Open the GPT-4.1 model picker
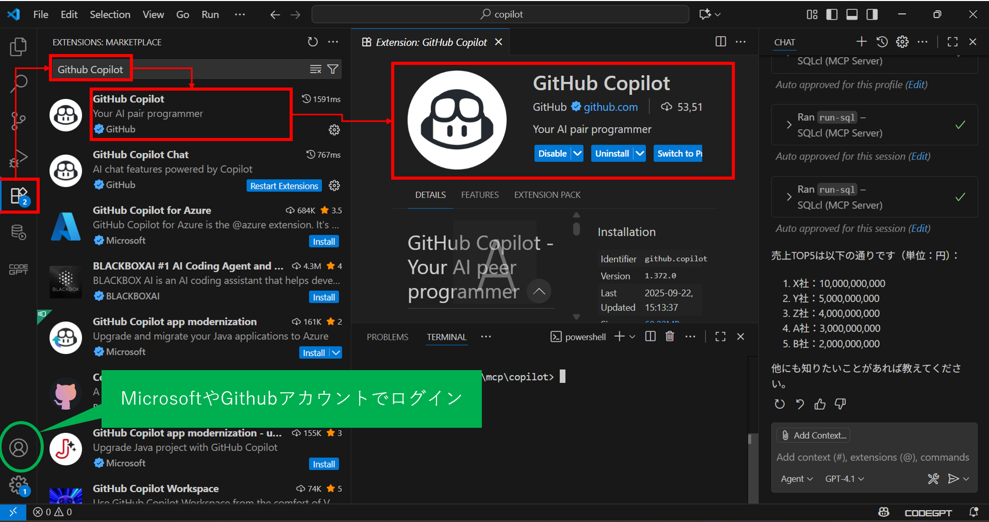The width and height of the screenshot is (989, 522). tap(845, 479)
